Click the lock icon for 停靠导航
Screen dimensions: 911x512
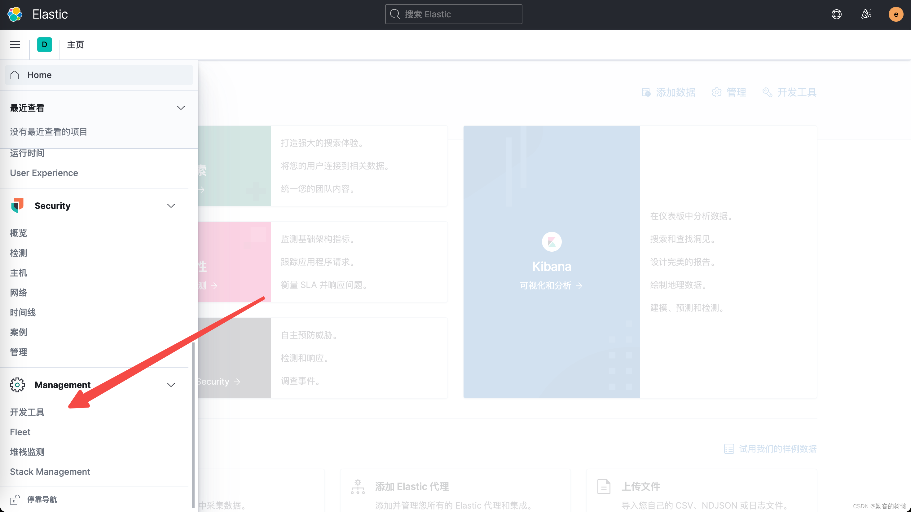point(15,499)
